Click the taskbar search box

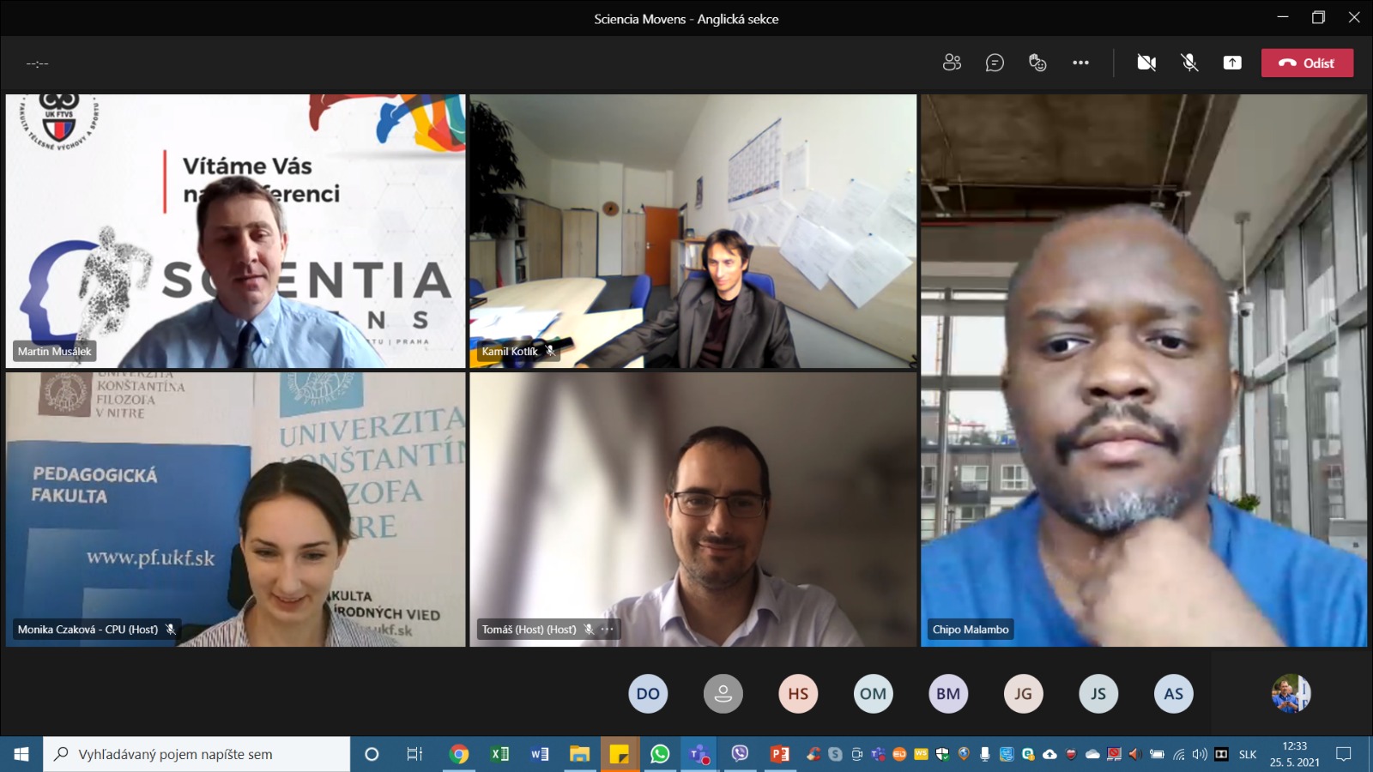[x=197, y=754]
